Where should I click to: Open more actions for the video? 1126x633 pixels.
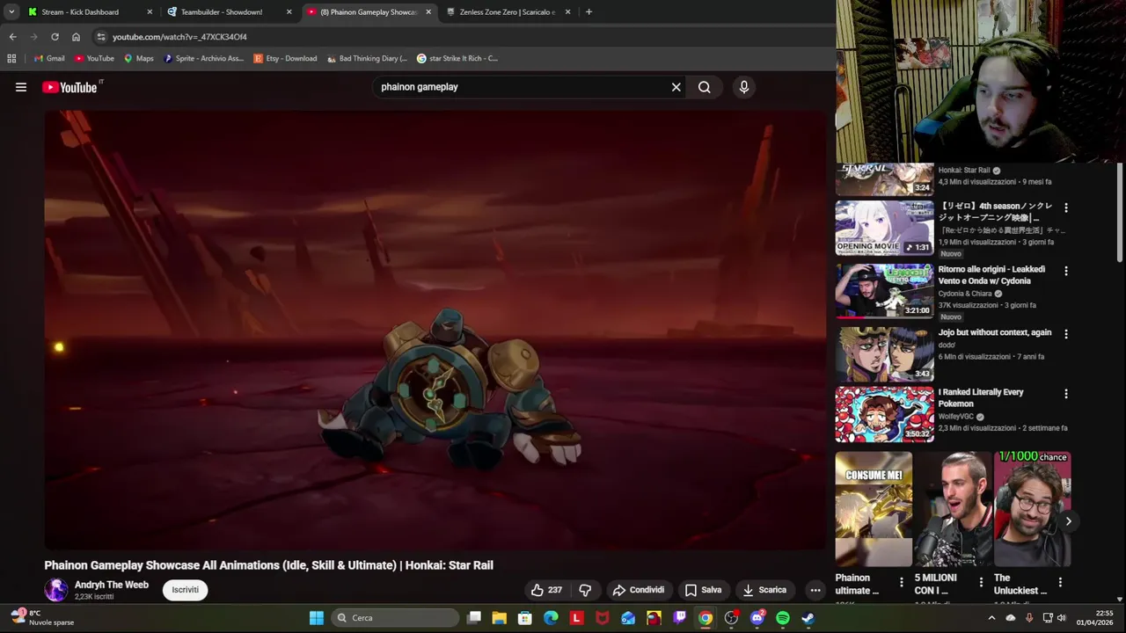click(815, 590)
